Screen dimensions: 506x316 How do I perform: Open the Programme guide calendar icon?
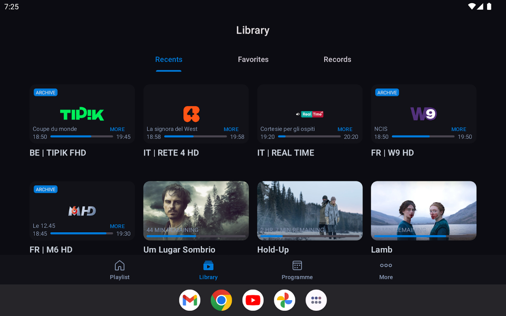[x=297, y=265]
